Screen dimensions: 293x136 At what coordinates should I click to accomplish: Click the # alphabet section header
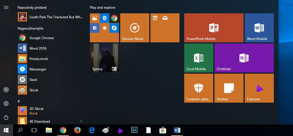[19, 101]
